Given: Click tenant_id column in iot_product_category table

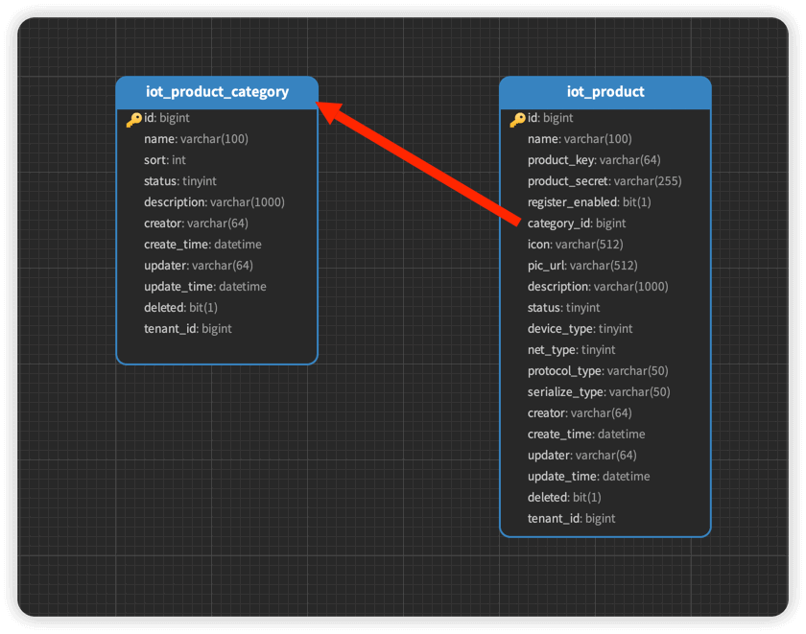Looking at the screenshot, I should click(188, 329).
